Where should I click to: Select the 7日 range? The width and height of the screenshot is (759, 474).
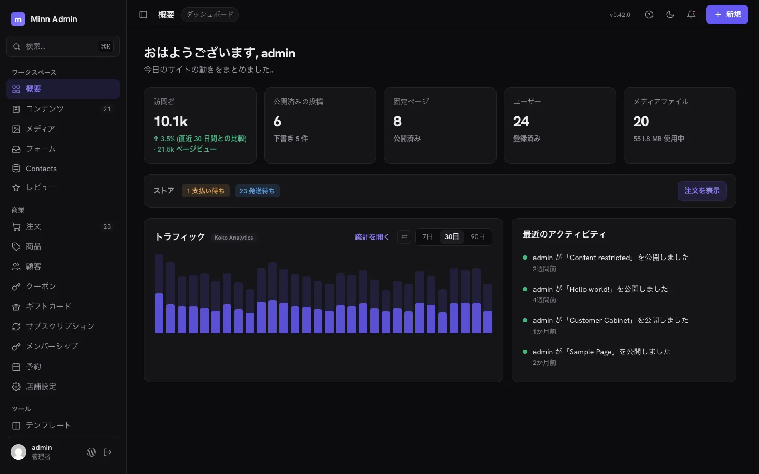[x=427, y=237]
